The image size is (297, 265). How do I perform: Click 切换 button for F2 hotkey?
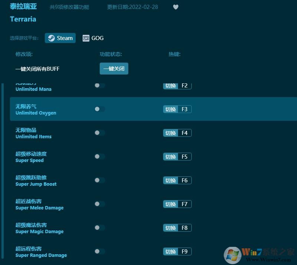[171, 86]
